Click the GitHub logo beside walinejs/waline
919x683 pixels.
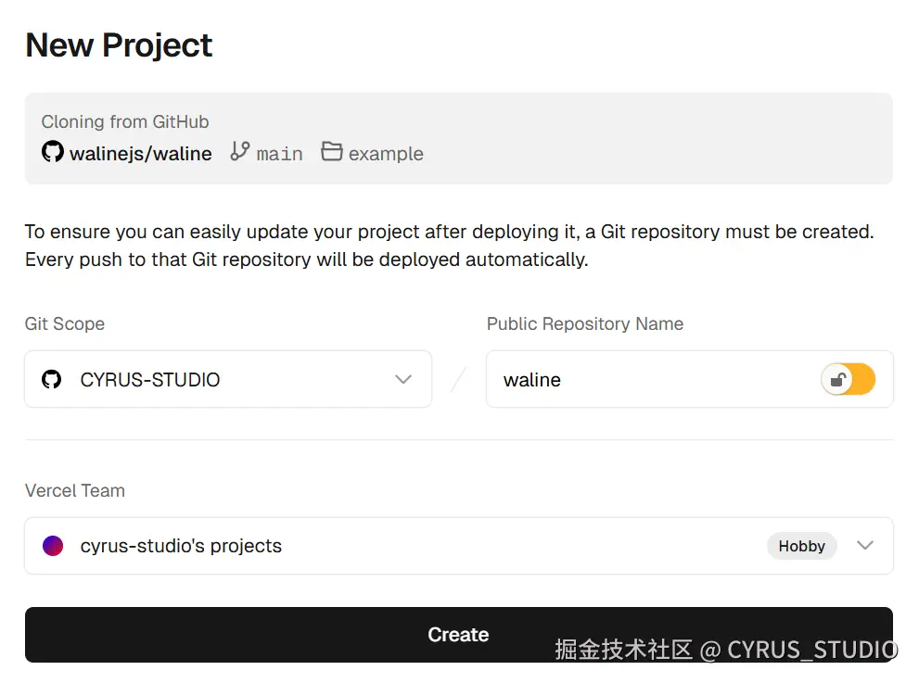click(53, 152)
